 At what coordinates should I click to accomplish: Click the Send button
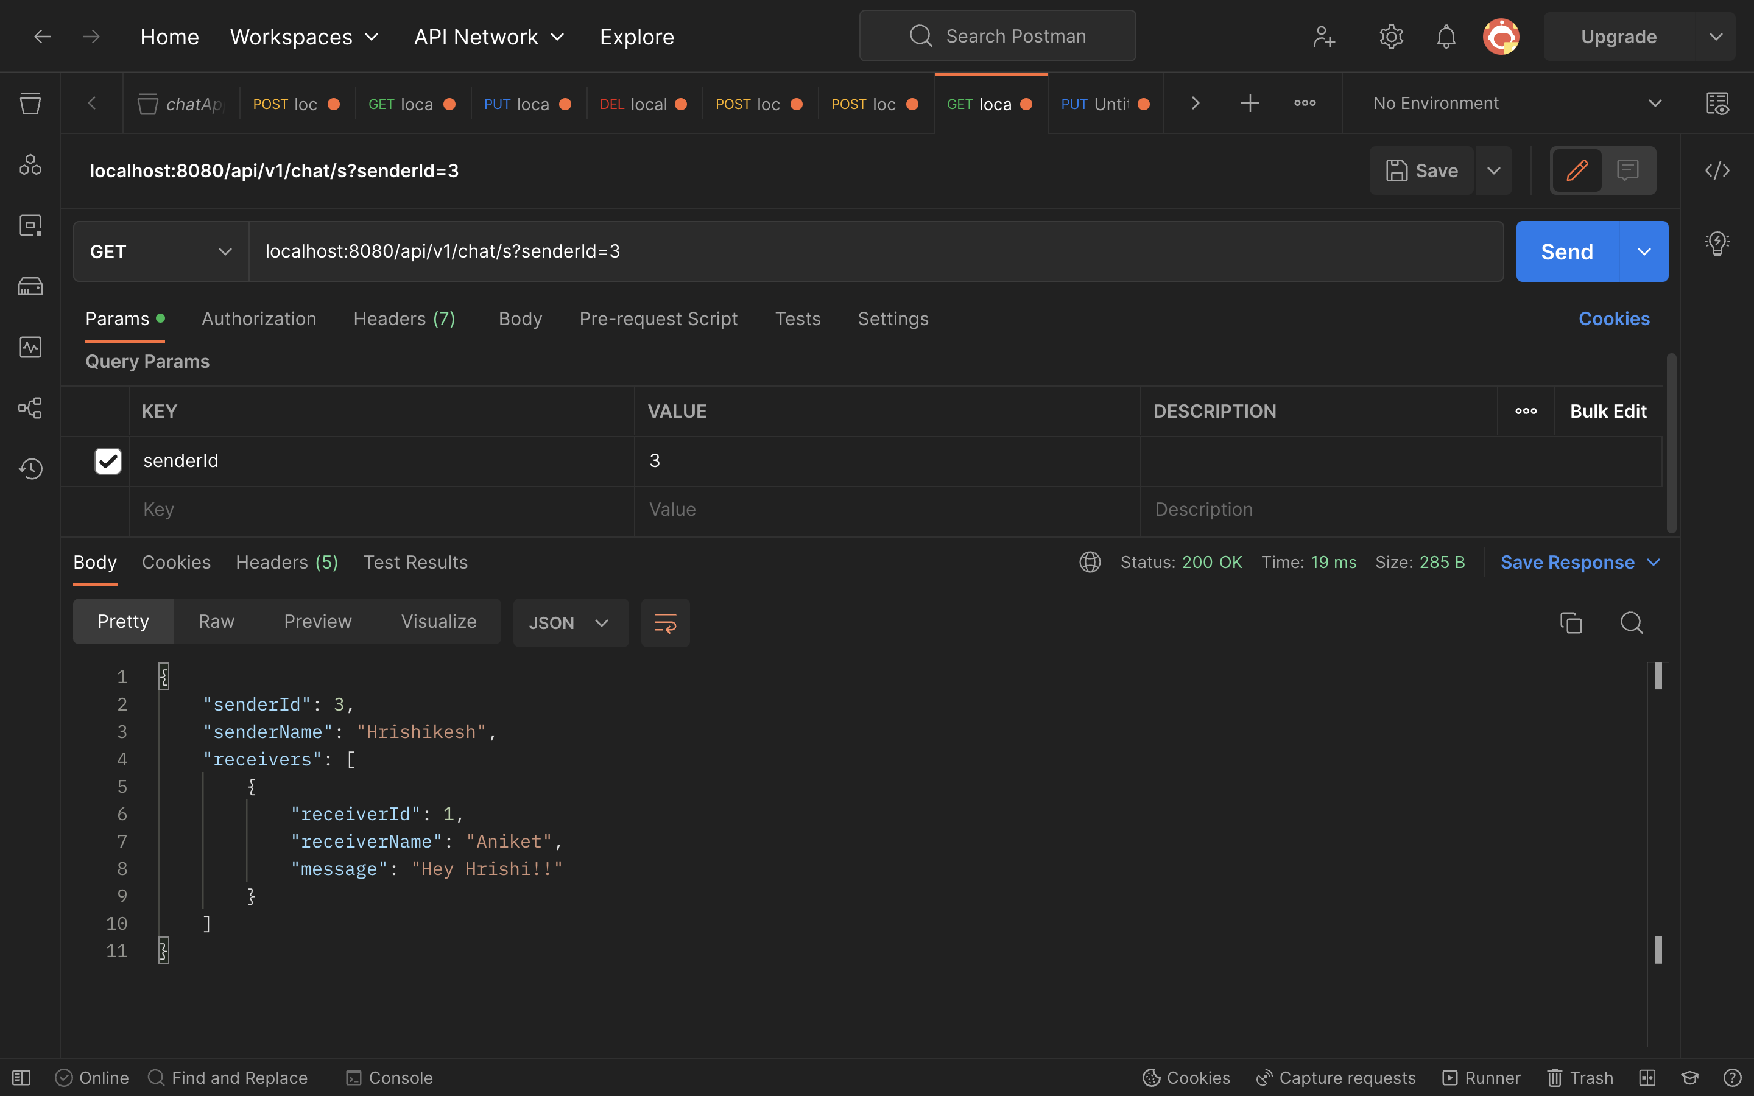(x=1566, y=251)
